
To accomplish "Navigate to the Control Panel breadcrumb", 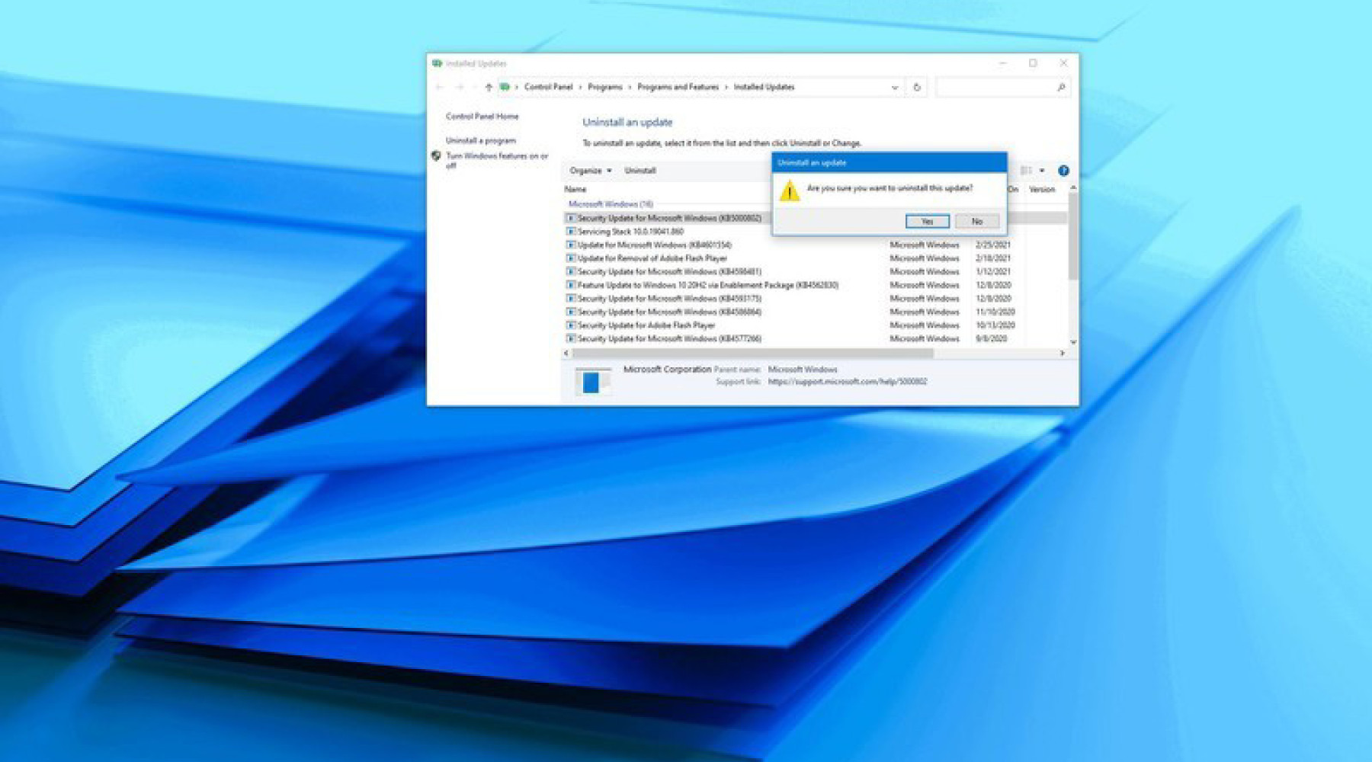I will [549, 86].
